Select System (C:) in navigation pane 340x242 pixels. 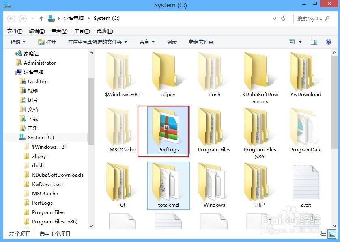pos(45,137)
